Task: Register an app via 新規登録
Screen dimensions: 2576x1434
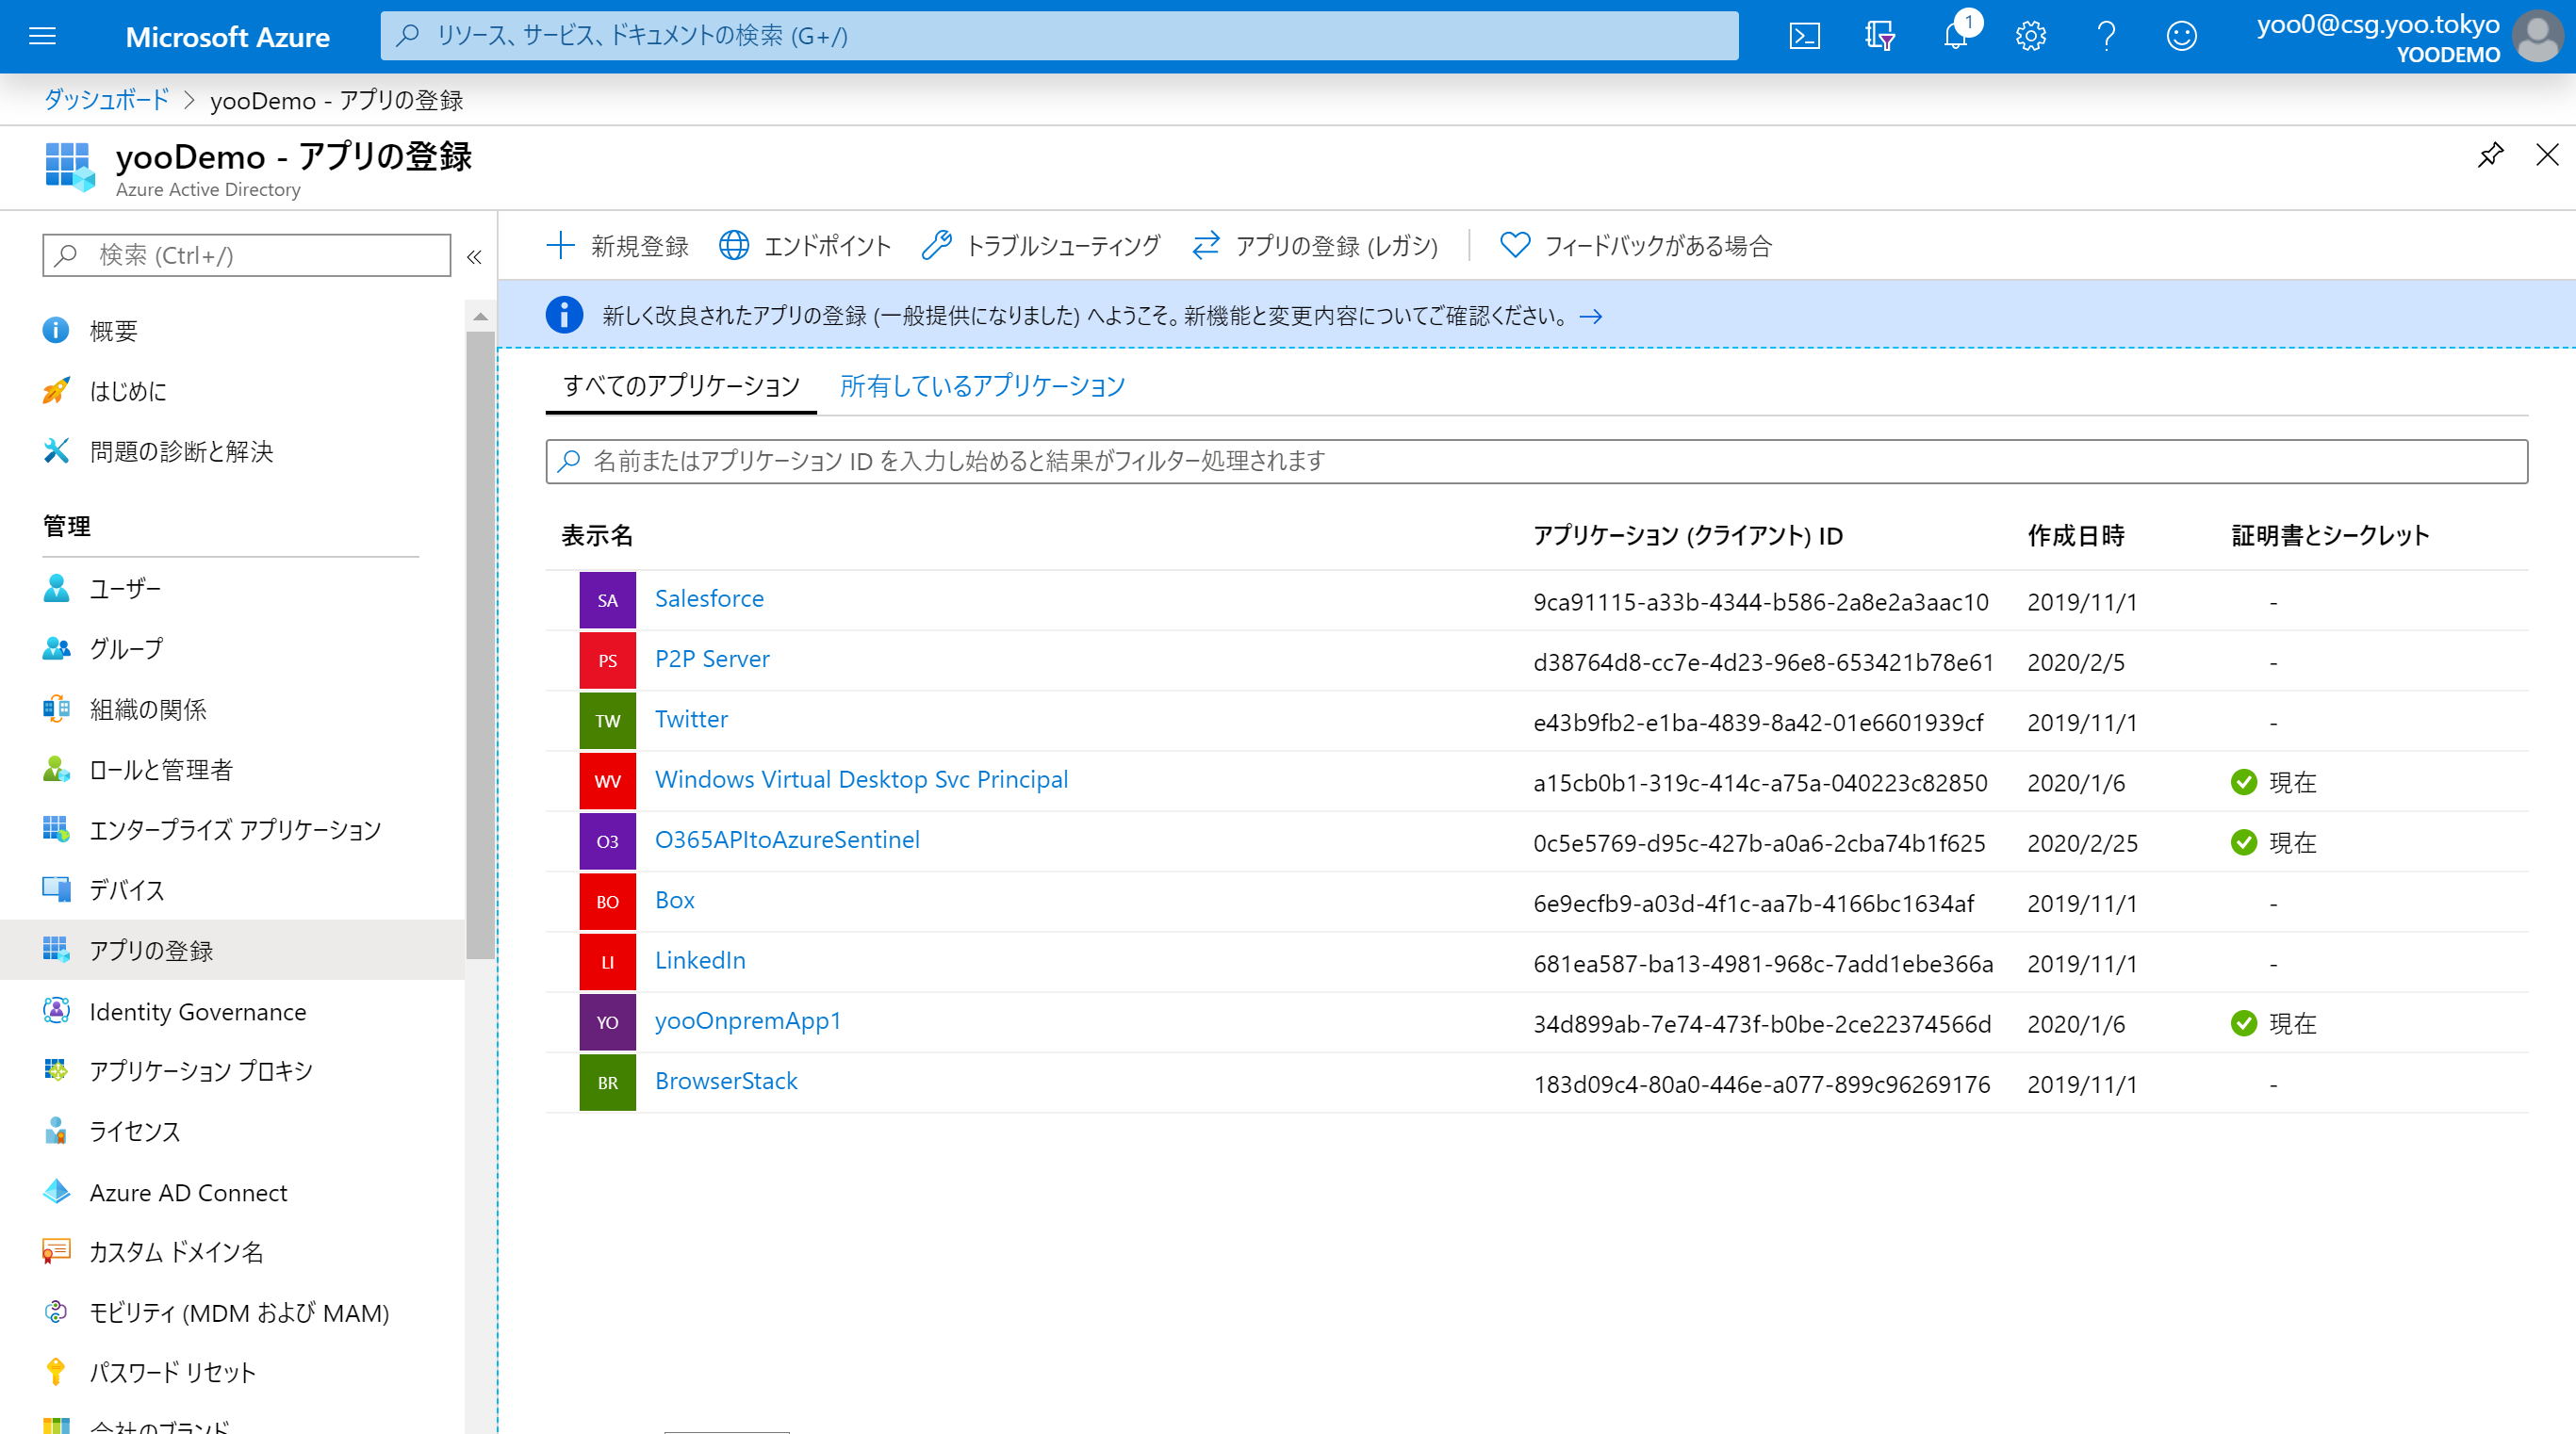Action: [x=617, y=246]
